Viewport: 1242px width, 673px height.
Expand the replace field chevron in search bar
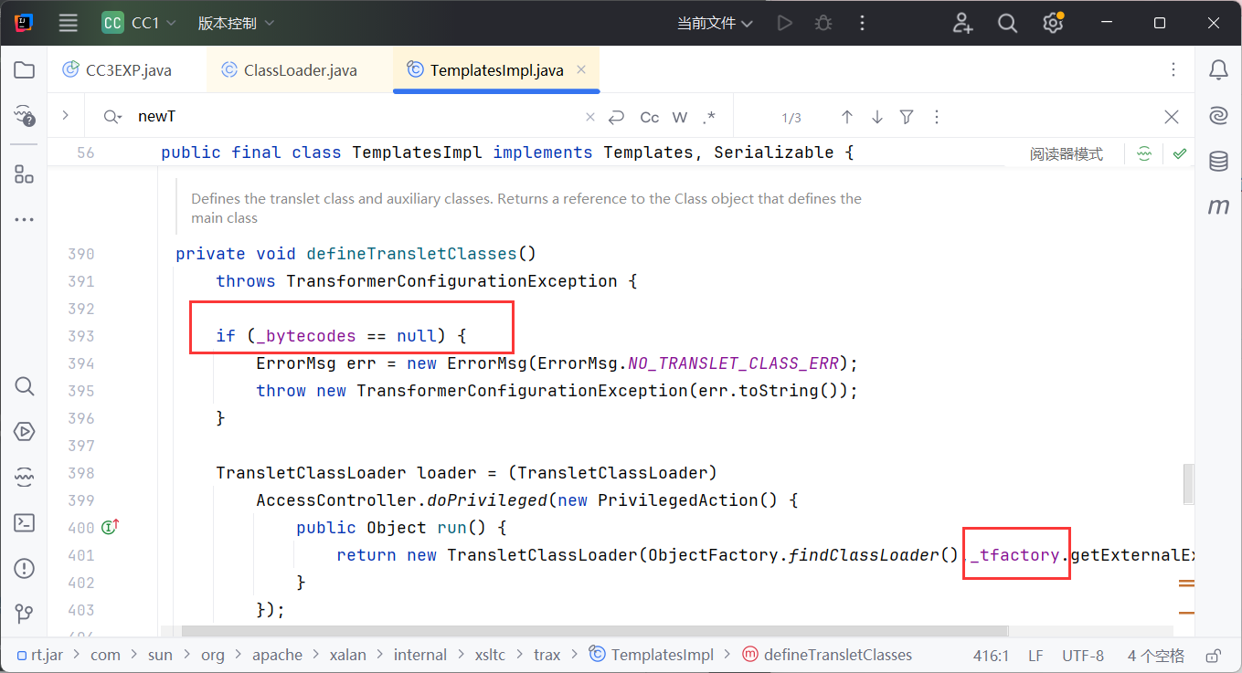tap(65, 116)
